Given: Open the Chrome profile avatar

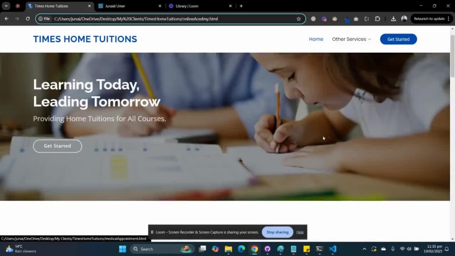Looking at the screenshot, I should click(404, 19).
